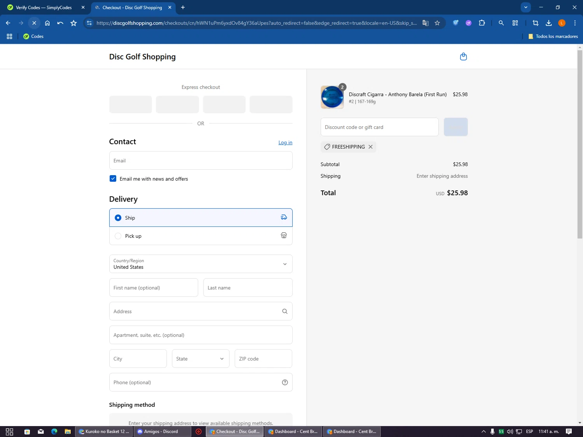The height and width of the screenshot is (437, 583).
Task: Open File Explorer from taskbar
Action: pos(68,432)
